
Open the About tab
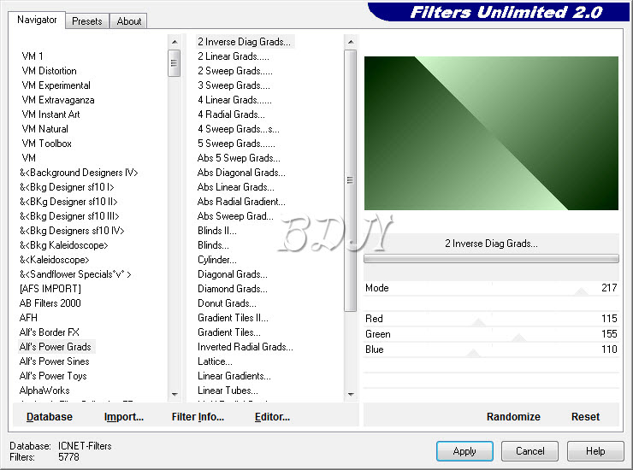point(129,21)
